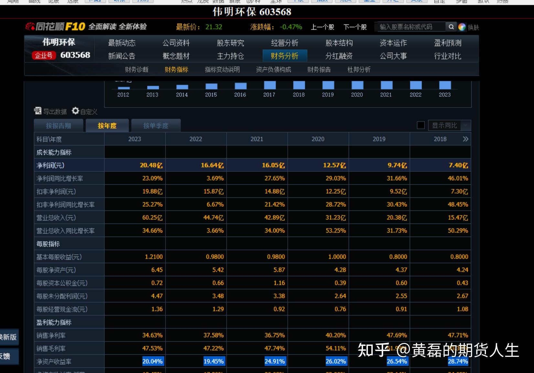The width and height of the screenshot is (534, 373).
Task: Open the 新闻公告 menu
Action: click(122, 56)
